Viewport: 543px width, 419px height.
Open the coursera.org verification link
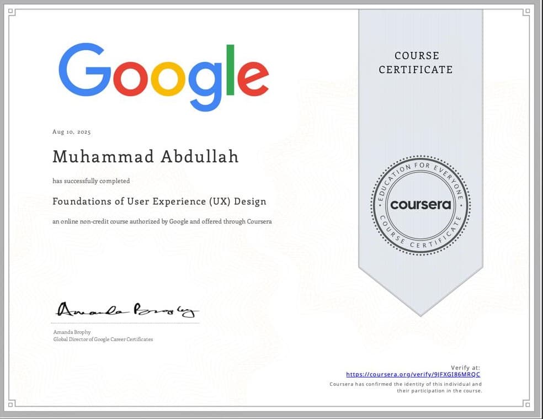[x=412, y=374]
